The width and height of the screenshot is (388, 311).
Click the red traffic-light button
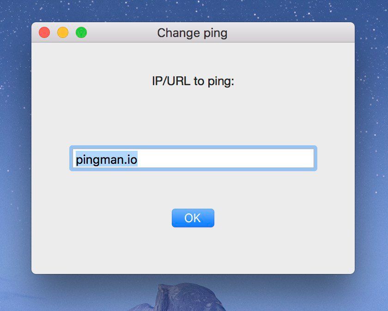coord(44,32)
